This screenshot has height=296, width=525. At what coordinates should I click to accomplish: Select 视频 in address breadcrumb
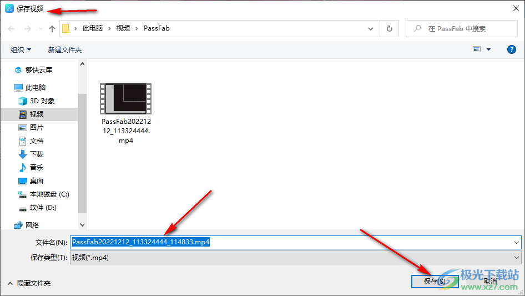(123, 28)
